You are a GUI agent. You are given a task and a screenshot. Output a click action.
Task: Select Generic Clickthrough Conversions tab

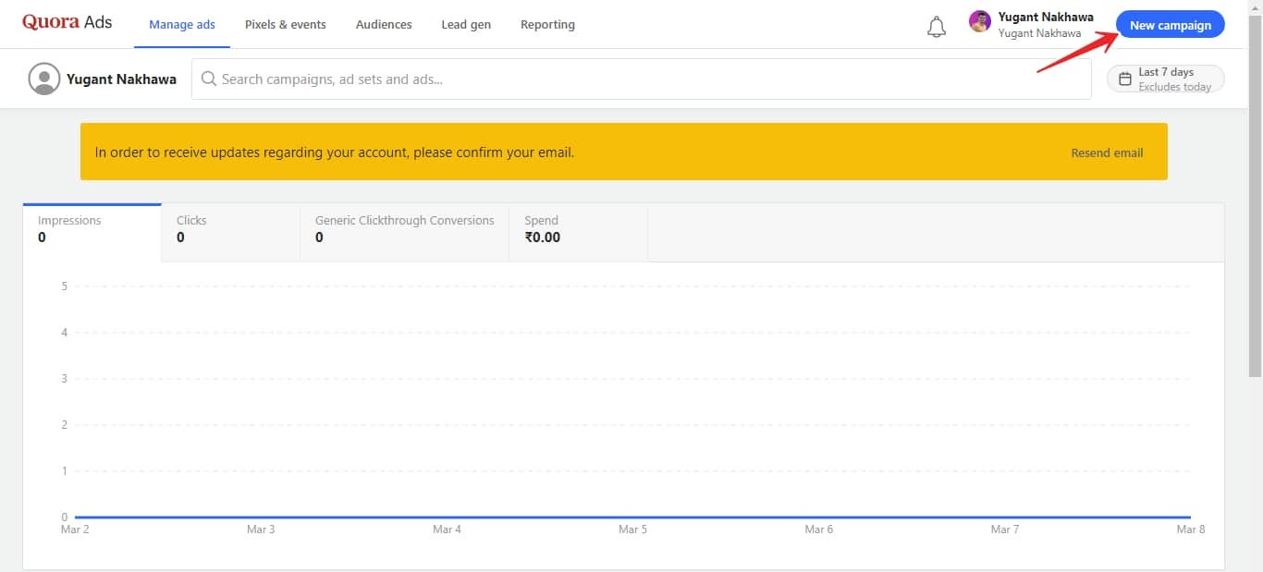(405, 231)
